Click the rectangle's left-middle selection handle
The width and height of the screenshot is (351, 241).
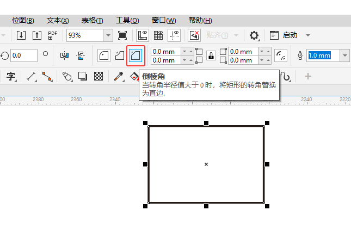pos(145,164)
